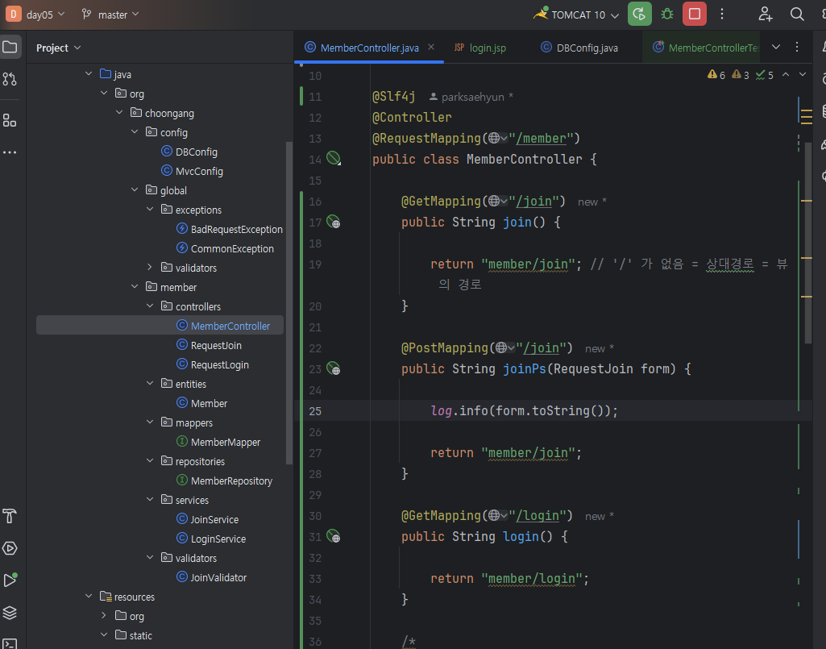Open more run actions vertical dots
Screen dimensions: 826x649
click(722, 15)
